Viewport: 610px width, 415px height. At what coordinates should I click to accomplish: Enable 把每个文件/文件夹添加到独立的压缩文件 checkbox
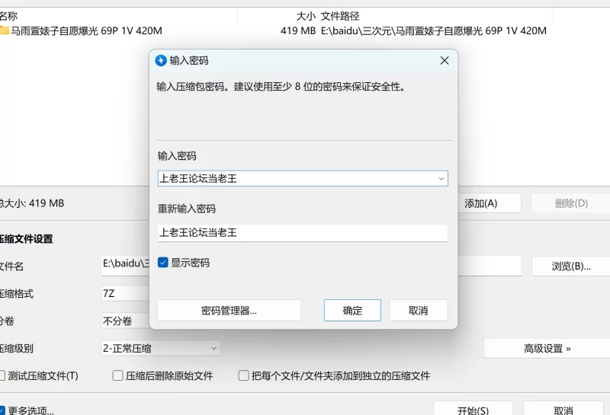[x=243, y=375]
